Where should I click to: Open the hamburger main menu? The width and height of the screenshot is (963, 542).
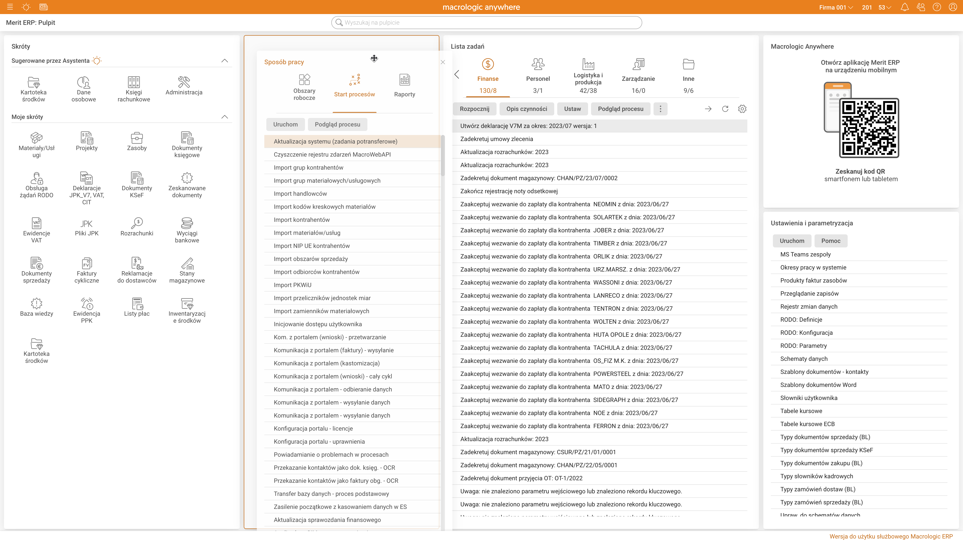(10, 7)
